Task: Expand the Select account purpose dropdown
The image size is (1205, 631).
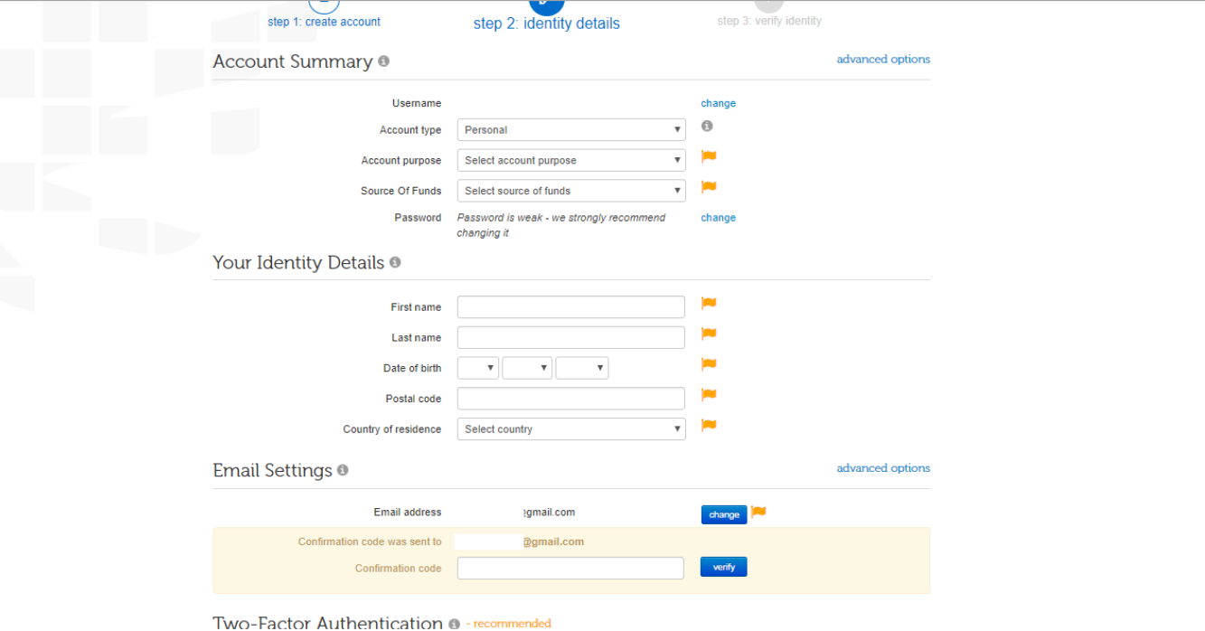Action: pyautogui.click(x=571, y=161)
